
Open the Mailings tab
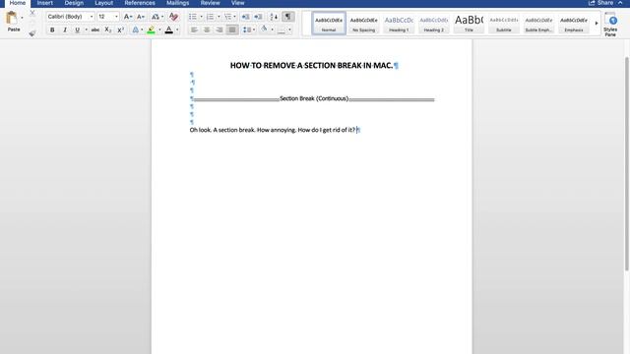(x=177, y=3)
